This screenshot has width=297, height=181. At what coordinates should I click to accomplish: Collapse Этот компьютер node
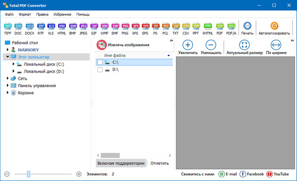pyautogui.click(x=7, y=56)
